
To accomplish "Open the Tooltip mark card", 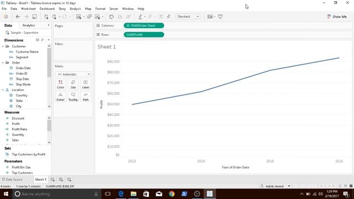I will (x=73, y=97).
